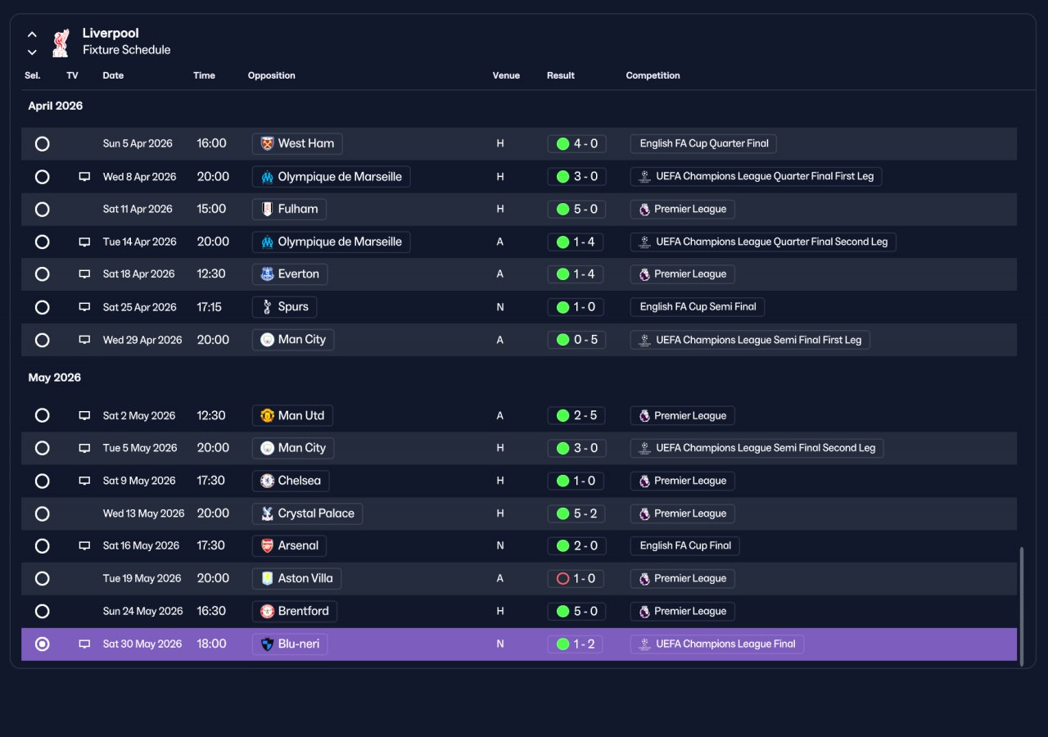This screenshot has height=737, width=1048.
Task: Sort fixtures by the Date column header
Action: (113, 75)
